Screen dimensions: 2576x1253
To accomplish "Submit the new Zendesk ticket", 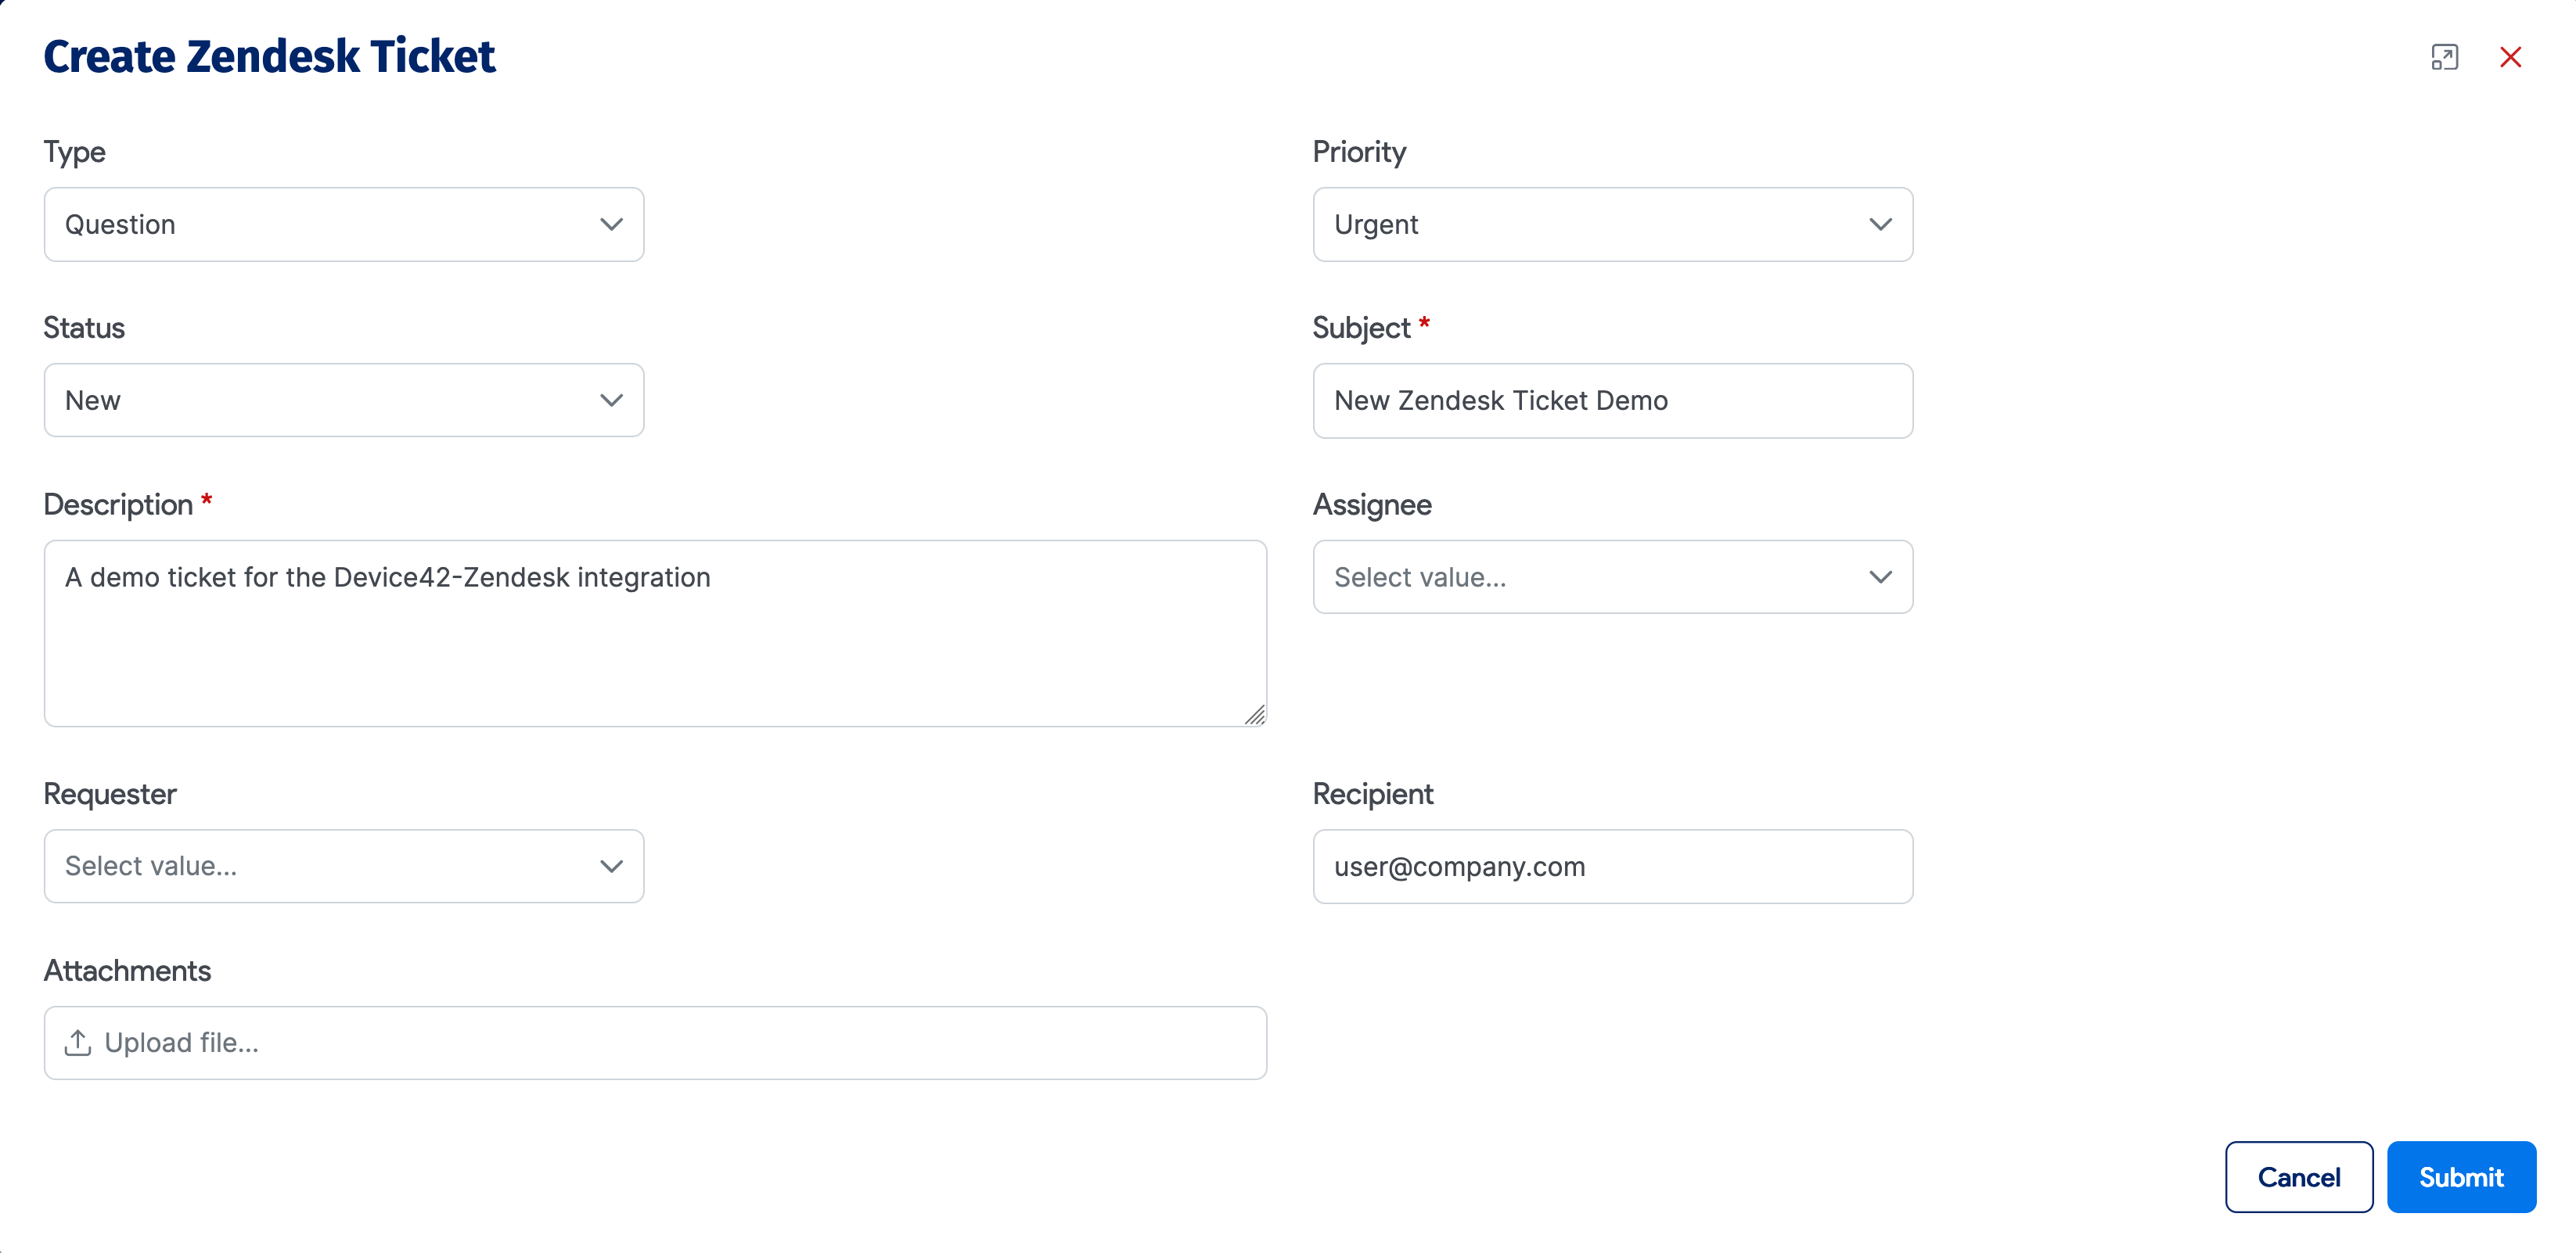I will (x=2462, y=1176).
